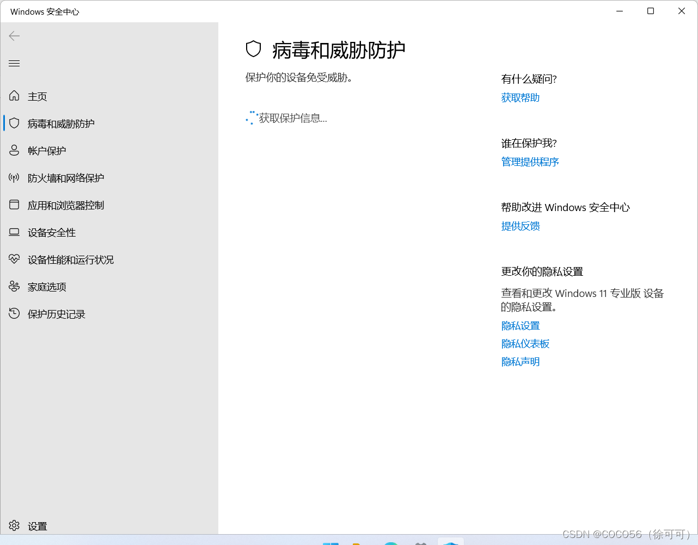Open 应用和浏览器控制 via the window icon
This screenshot has height=545, width=698.
[x=14, y=205]
